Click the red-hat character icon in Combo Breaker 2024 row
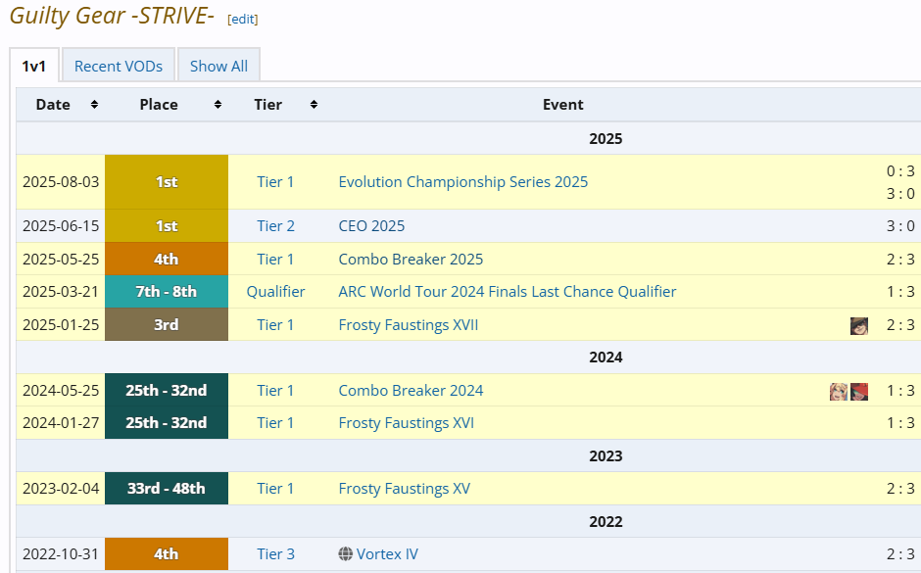This screenshot has width=921, height=573. tap(858, 391)
